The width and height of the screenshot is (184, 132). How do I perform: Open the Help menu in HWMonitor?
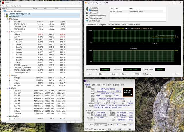tap(19, 6)
